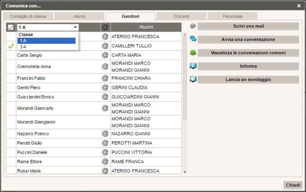Select class 3 A in dropdown list
This screenshot has height=192, width=306.
[x=47, y=46]
